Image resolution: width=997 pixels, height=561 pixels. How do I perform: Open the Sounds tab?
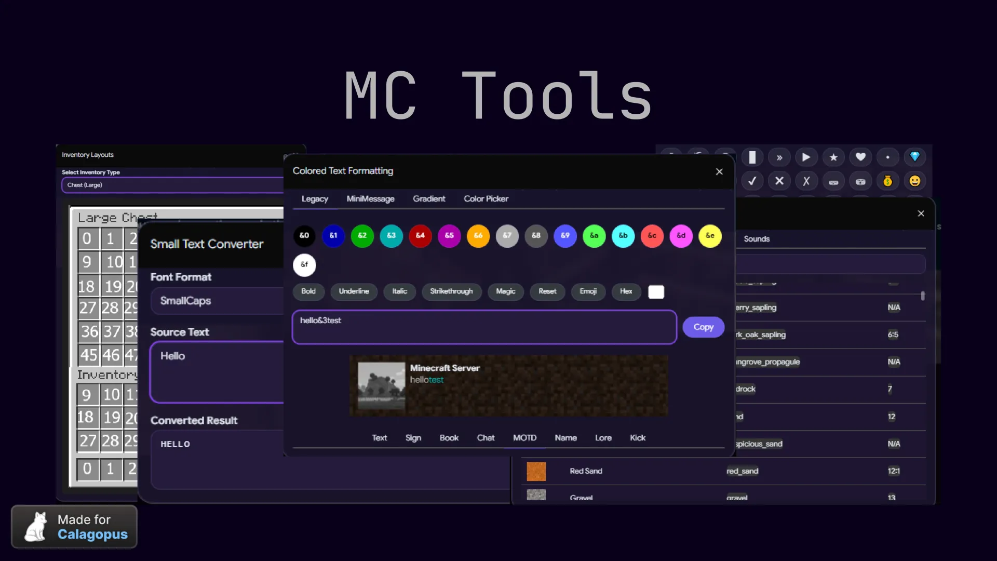click(x=757, y=239)
